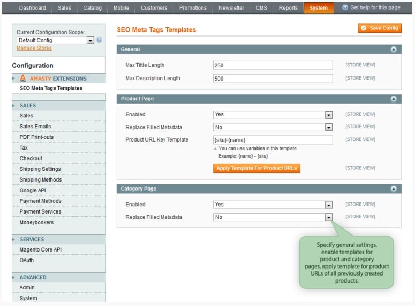Open the Dashboard menu

(32, 8)
